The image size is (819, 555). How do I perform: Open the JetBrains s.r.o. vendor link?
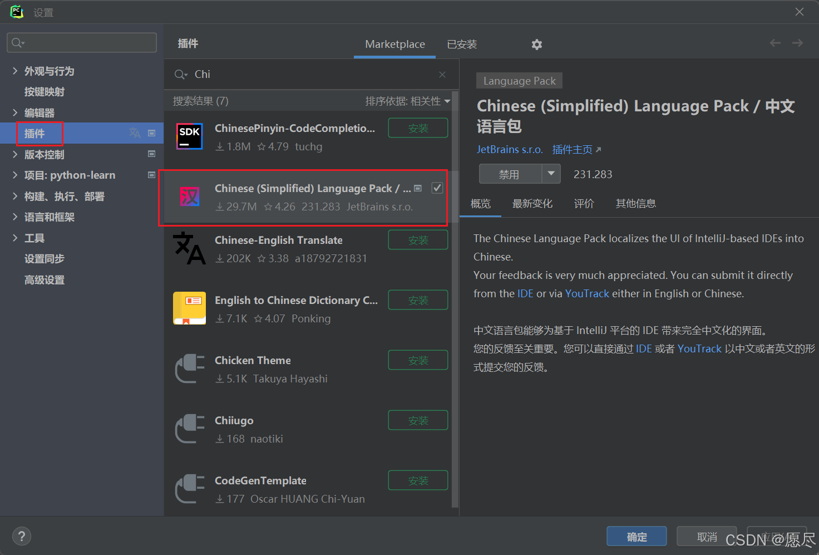pos(510,149)
